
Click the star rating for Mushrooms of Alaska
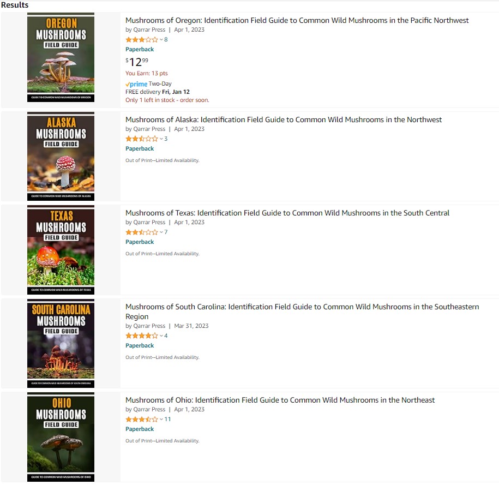(142, 139)
